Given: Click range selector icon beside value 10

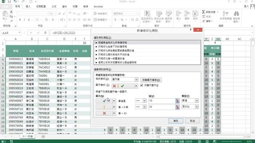Looking at the screenshot, I should (x=177, y=100).
